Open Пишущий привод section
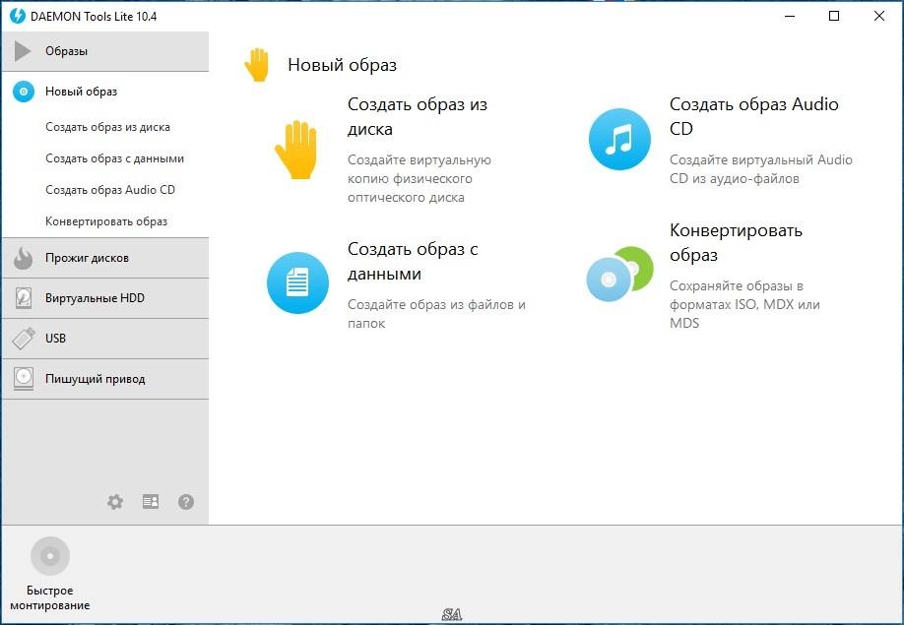Screen dimensions: 904x625 pyautogui.click(x=105, y=379)
